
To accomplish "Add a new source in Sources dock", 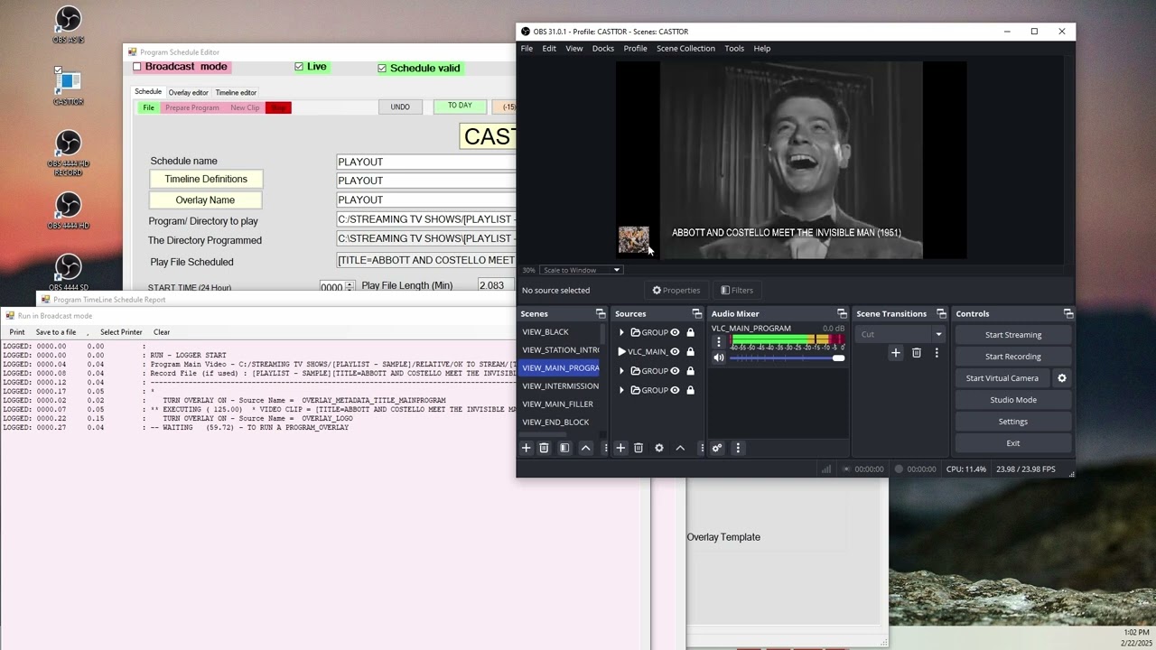I will [x=620, y=448].
